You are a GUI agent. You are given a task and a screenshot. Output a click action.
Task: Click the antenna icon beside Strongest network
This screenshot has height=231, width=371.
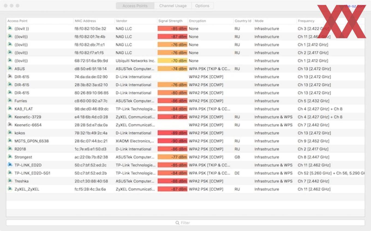tap(10, 157)
